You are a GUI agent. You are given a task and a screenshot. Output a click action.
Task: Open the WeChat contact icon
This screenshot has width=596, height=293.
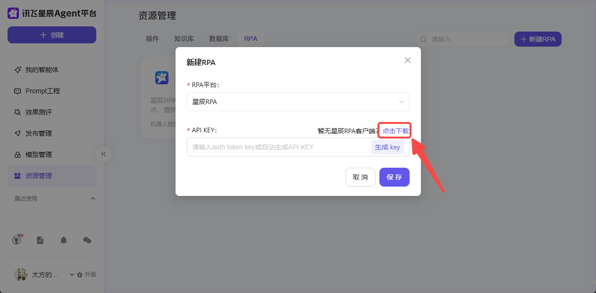[x=87, y=240]
